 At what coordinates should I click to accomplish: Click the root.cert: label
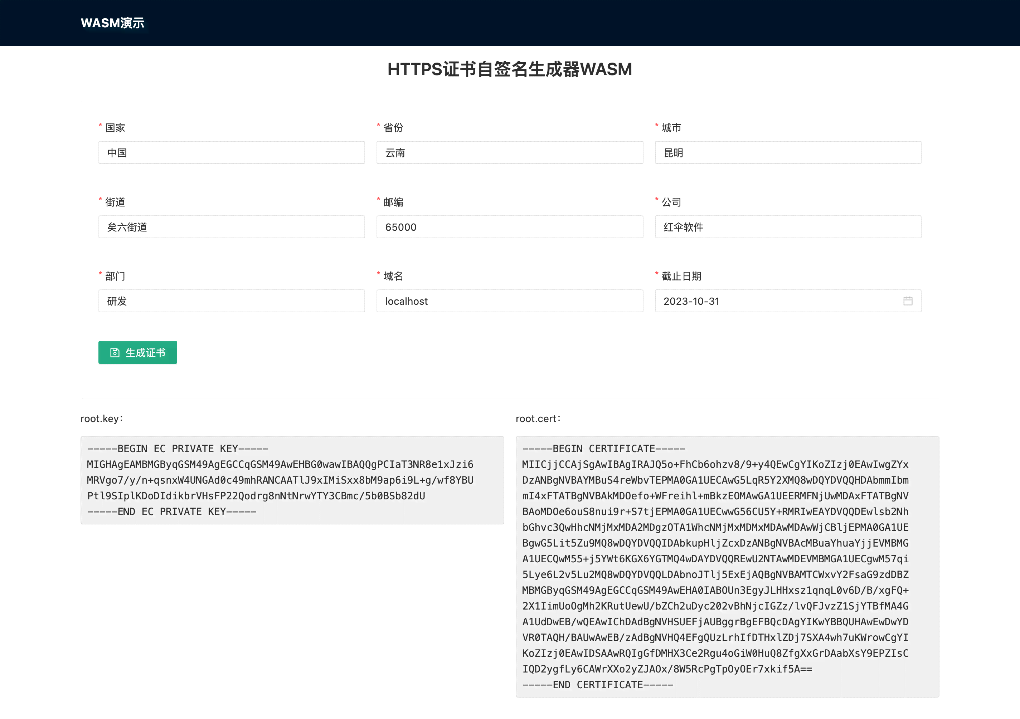tap(538, 419)
